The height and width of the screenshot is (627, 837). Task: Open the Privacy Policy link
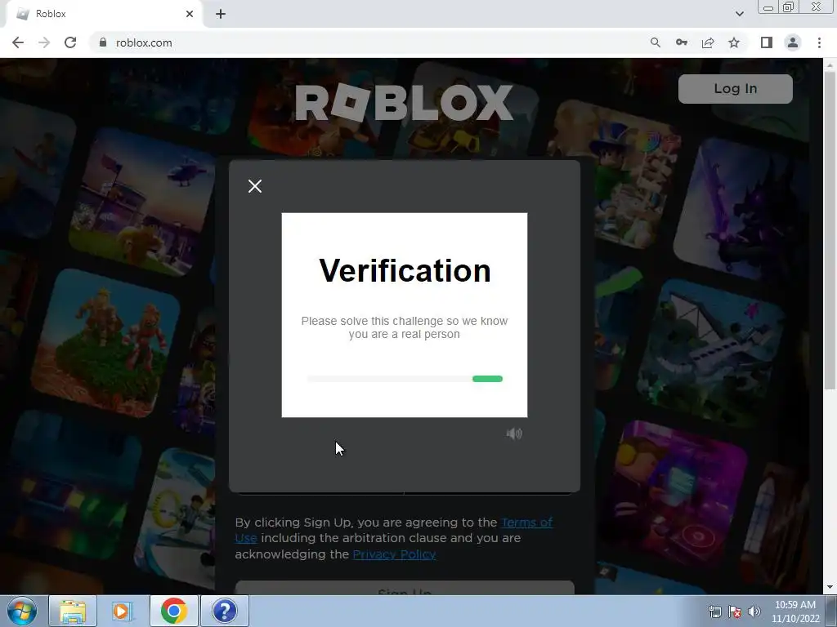394,554
